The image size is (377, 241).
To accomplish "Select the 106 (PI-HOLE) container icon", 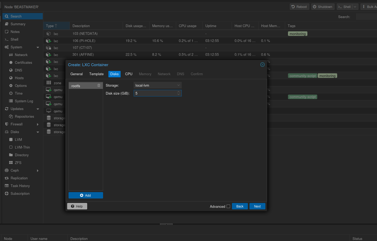I will (49, 41).
